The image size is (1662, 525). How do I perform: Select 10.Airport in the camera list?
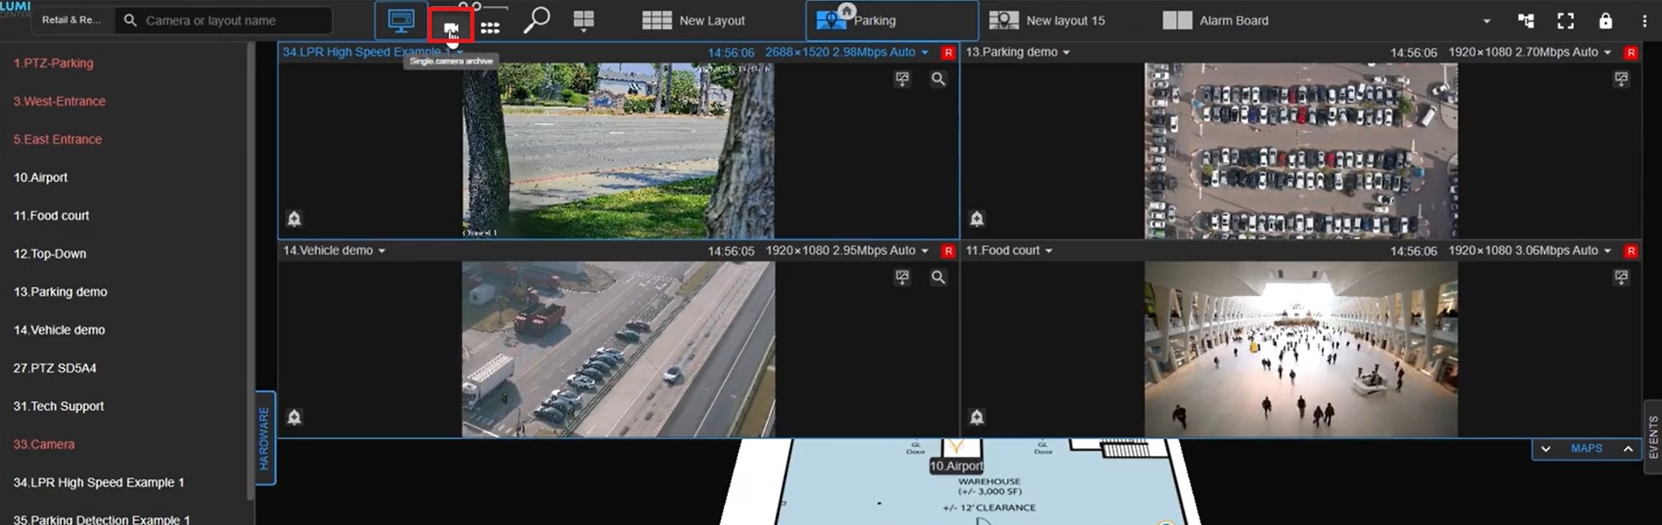41,178
